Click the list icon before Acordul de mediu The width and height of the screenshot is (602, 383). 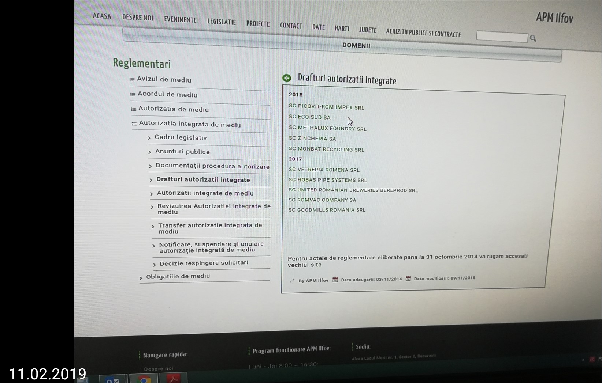click(x=133, y=95)
